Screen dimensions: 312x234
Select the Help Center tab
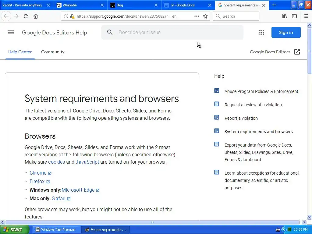click(x=20, y=52)
